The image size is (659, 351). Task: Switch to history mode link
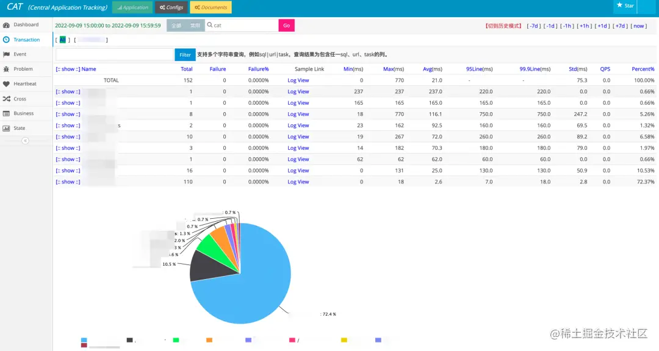tap(503, 26)
